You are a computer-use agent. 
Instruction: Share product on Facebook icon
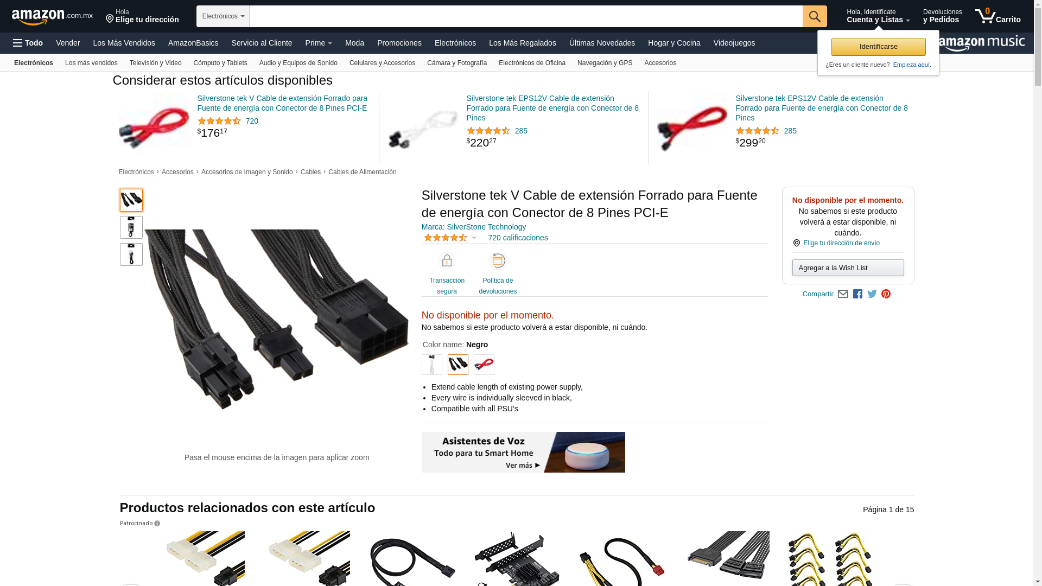tap(857, 294)
